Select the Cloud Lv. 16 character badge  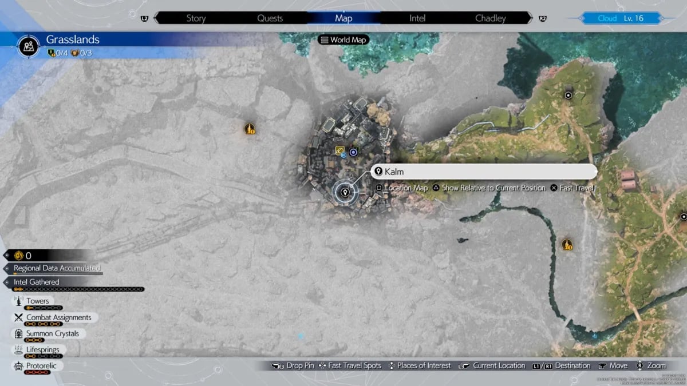click(x=620, y=18)
